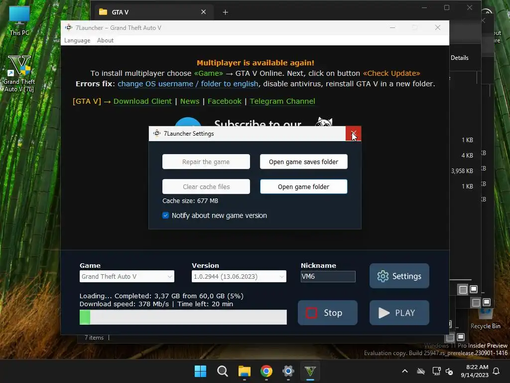This screenshot has width=510, height=383.
Task: Click the 7Launcher title bar logo icon
Action: coord(69,28)
